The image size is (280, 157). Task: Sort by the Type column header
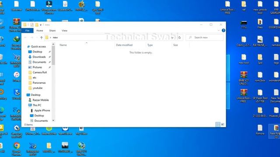click(159, 45)
